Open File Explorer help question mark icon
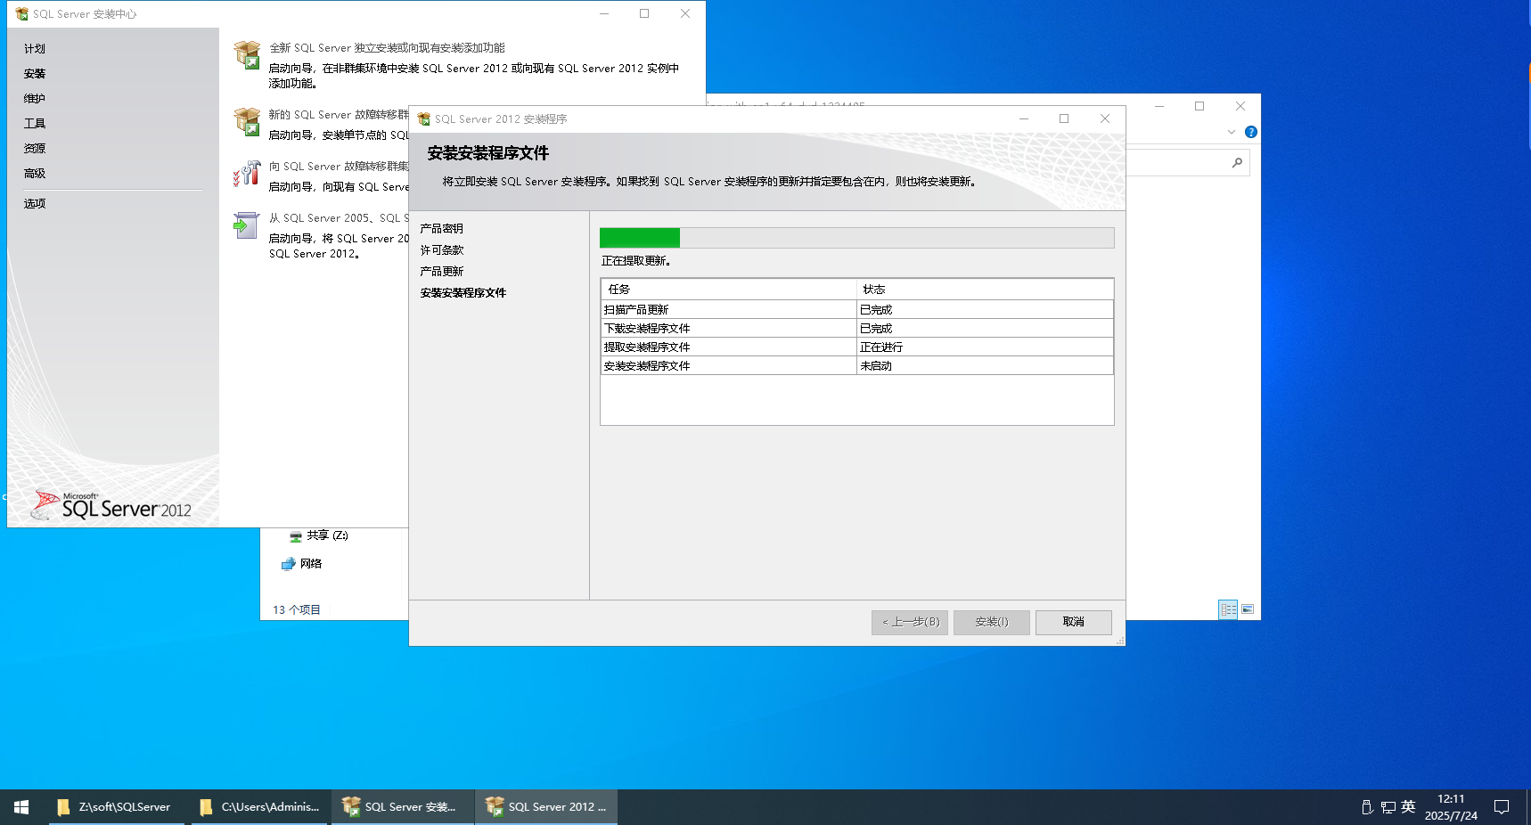 [x=1251, y=132]
